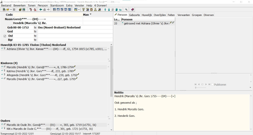Click the gray home icon in toolbar

click(x=44, y=10)
